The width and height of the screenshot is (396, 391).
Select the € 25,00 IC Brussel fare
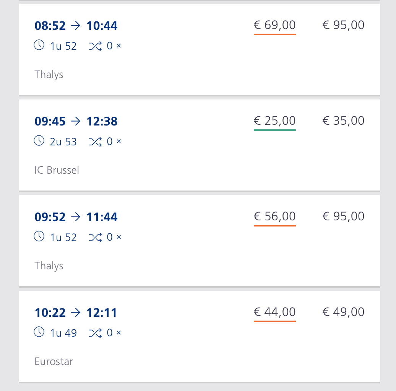coord(274,121)
